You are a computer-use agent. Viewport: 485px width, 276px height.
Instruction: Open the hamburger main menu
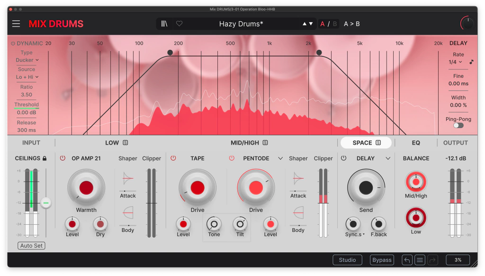[x=16, y=24]
